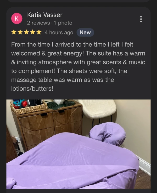Click the first yellow rating star
157x193 pixels.
point(14,32)
